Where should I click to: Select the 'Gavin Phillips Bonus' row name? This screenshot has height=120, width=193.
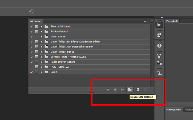coord(63,52)
